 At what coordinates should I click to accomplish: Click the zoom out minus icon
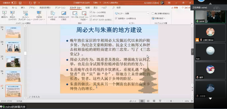pyautogui.click(x=165, y=101)
